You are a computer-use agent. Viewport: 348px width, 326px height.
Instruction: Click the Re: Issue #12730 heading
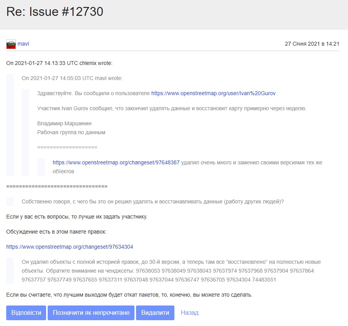click(x=55, y=12)
